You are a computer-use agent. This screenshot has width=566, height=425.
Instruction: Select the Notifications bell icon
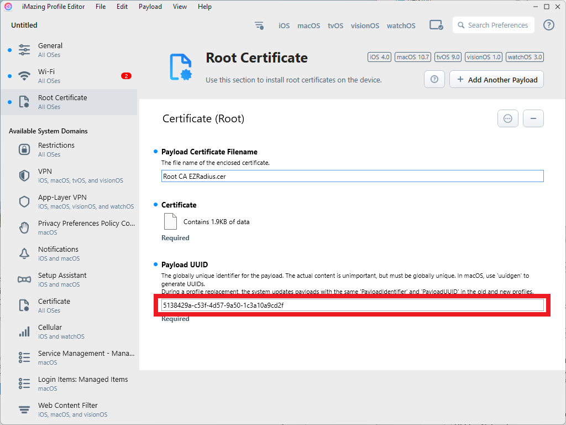tap(24, 253)
